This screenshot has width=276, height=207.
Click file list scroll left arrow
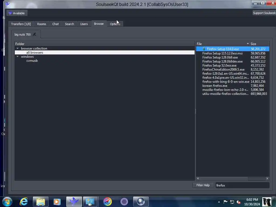pos(198,178)
